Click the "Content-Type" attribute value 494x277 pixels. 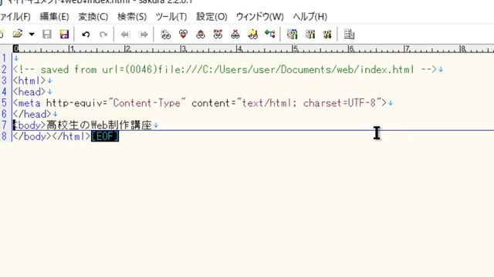[147, 103]
